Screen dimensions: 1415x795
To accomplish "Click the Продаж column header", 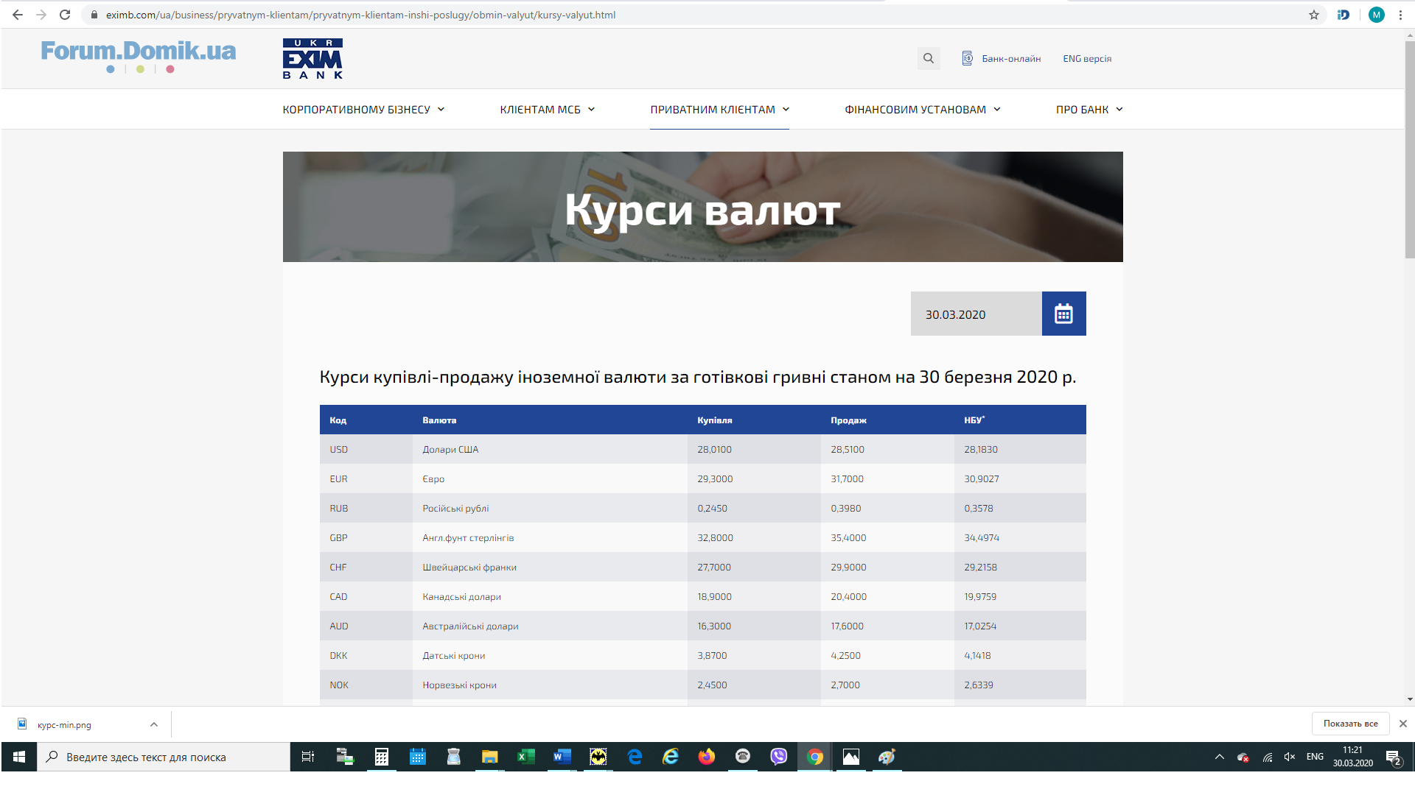I will (x=848, y=420).
